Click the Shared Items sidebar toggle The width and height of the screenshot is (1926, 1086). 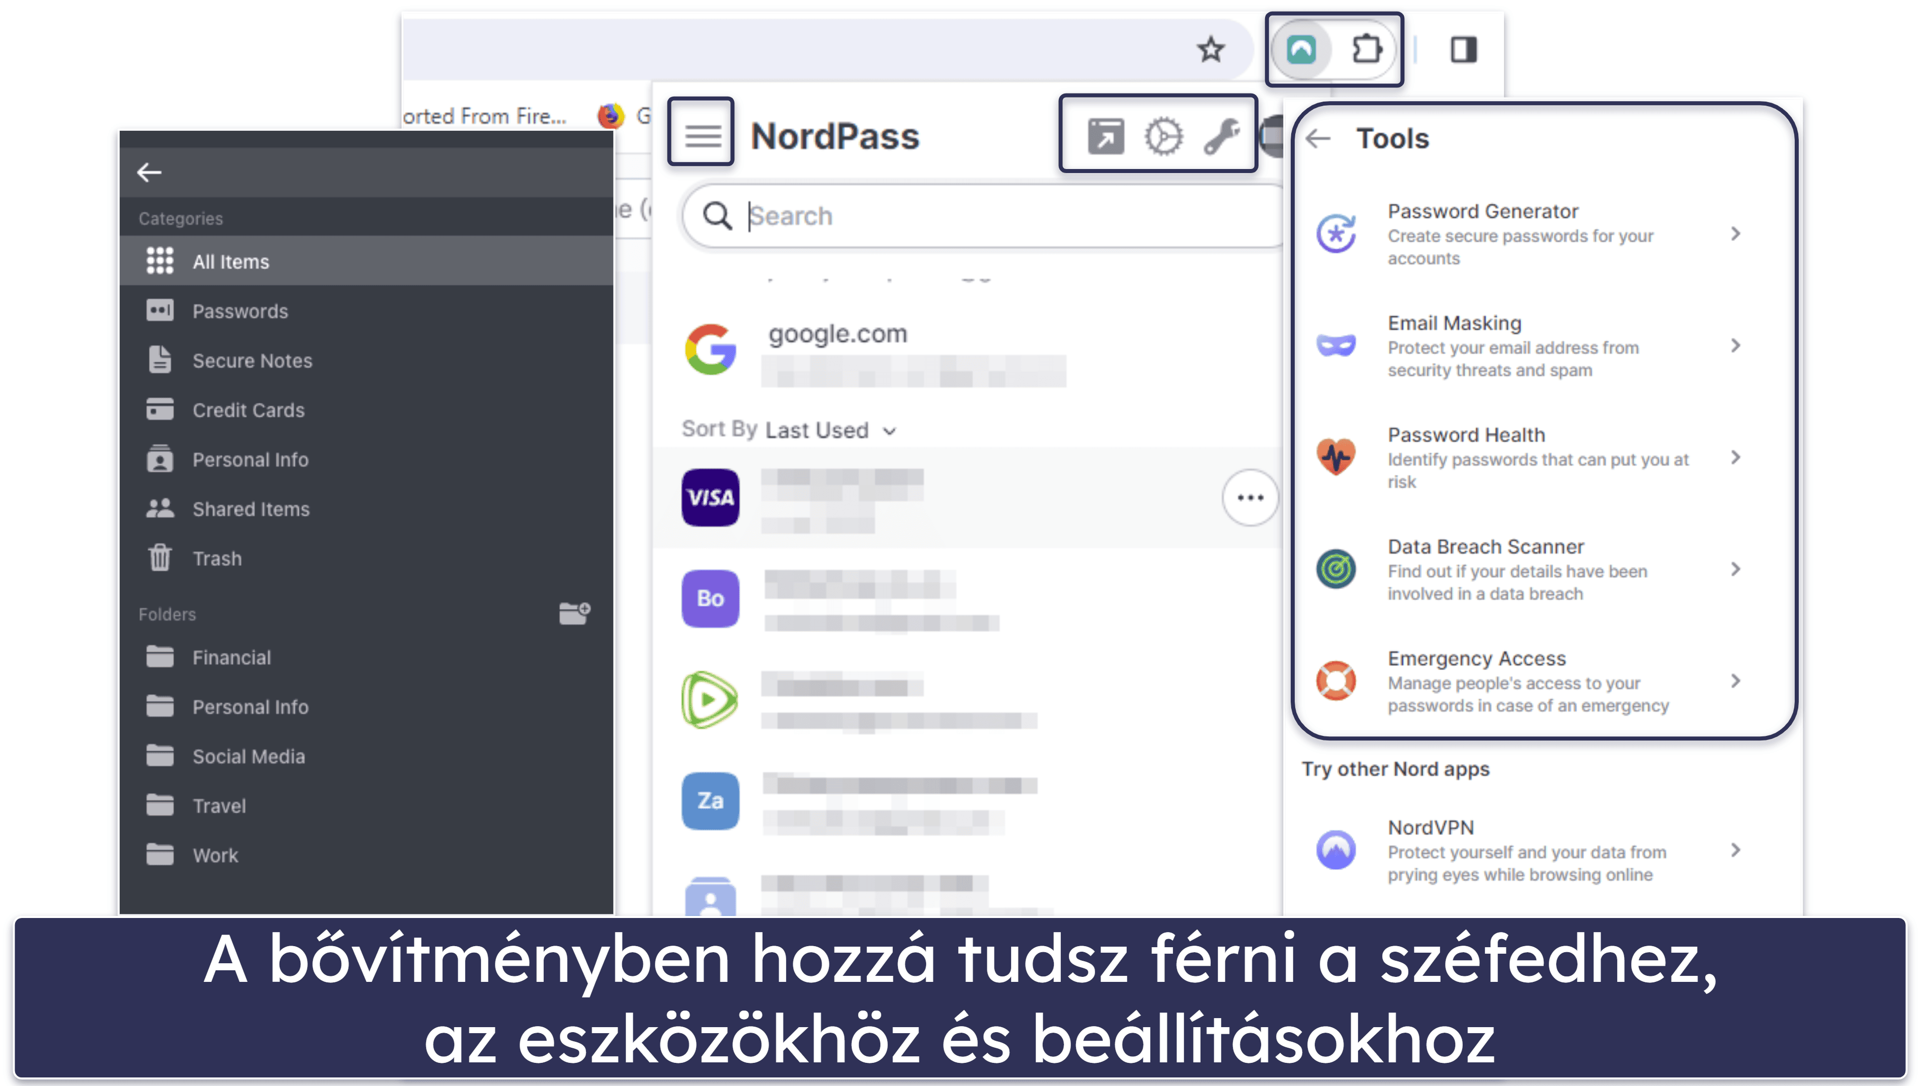250,508
